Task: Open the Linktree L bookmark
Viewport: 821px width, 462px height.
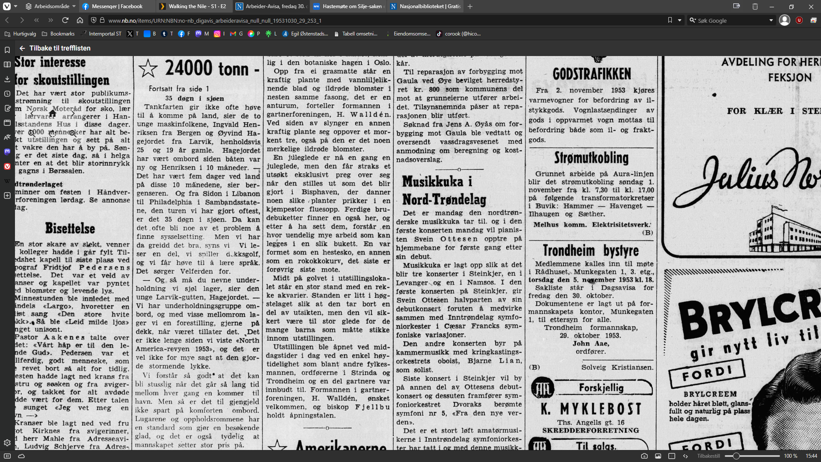Action: point(271,34)
